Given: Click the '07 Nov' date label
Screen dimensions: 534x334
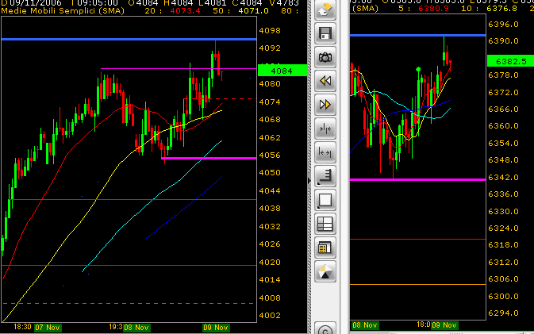Looking at the screenshot, I should tap(48, 328).
